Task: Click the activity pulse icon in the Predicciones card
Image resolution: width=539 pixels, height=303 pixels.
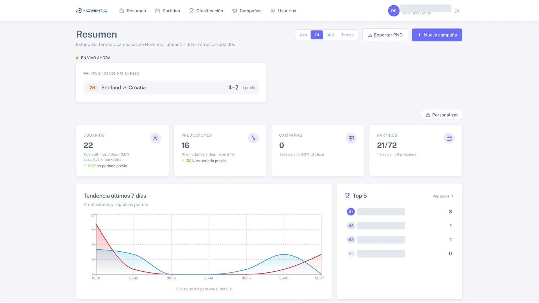Action: [x=253, y=138]
